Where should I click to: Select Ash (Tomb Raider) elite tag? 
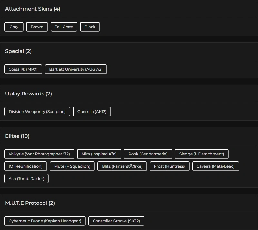(26, 179)
